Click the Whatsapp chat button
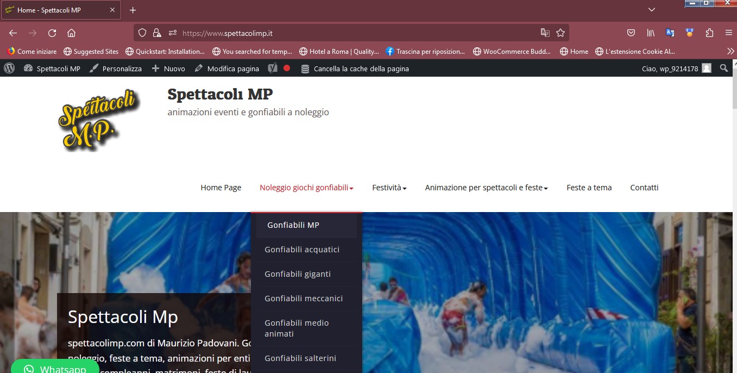This screenshot has width=737, height=373. click(x=54, y=368)
